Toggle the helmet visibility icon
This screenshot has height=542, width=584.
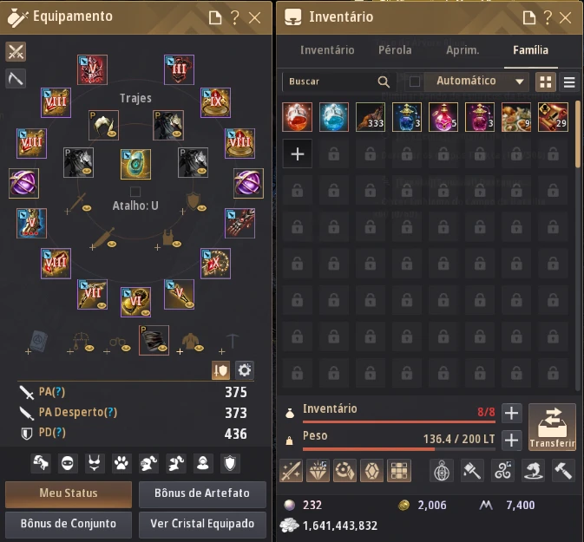click(148, 463)
